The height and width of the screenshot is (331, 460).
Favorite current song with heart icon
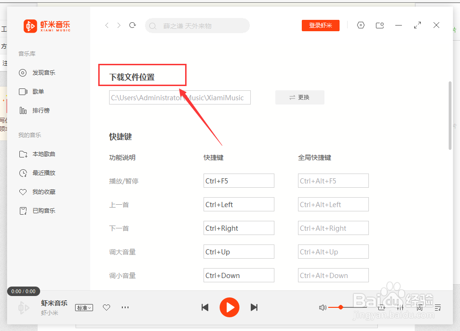pyautogui.click(x=106, y=307)
